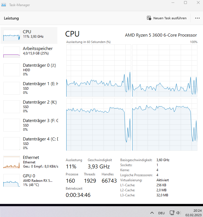
Task: Click the 'Logische Prozessoren:' label
Action: (136, 175)
